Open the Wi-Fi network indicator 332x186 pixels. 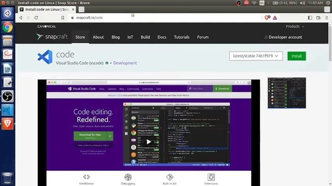coord(254,3)
